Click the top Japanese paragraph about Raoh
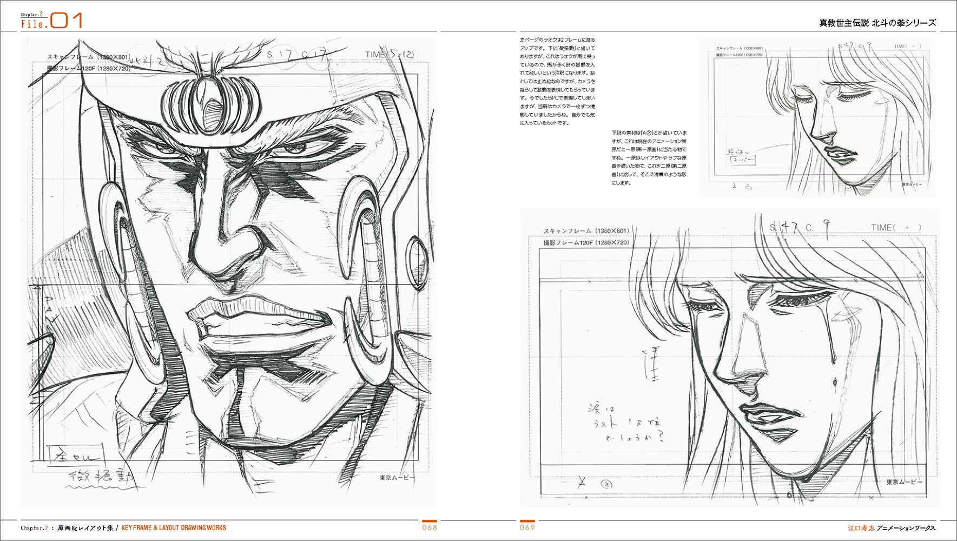 pyautogui.click(x=557, y=81)
